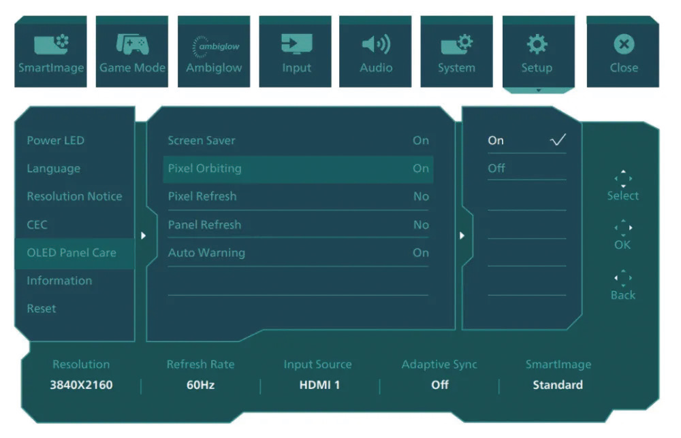Expand the arrow leading to On/Off options
This screenshot has height=438, width=681.
462,235
